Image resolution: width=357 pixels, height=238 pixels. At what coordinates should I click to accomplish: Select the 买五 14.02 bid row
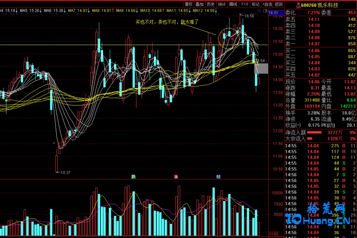[x=321, y=75]
